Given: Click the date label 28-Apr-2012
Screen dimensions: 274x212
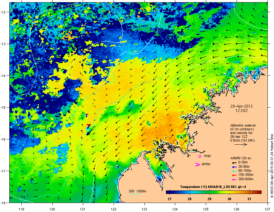Looking at the screenshot, I should 242,106.
